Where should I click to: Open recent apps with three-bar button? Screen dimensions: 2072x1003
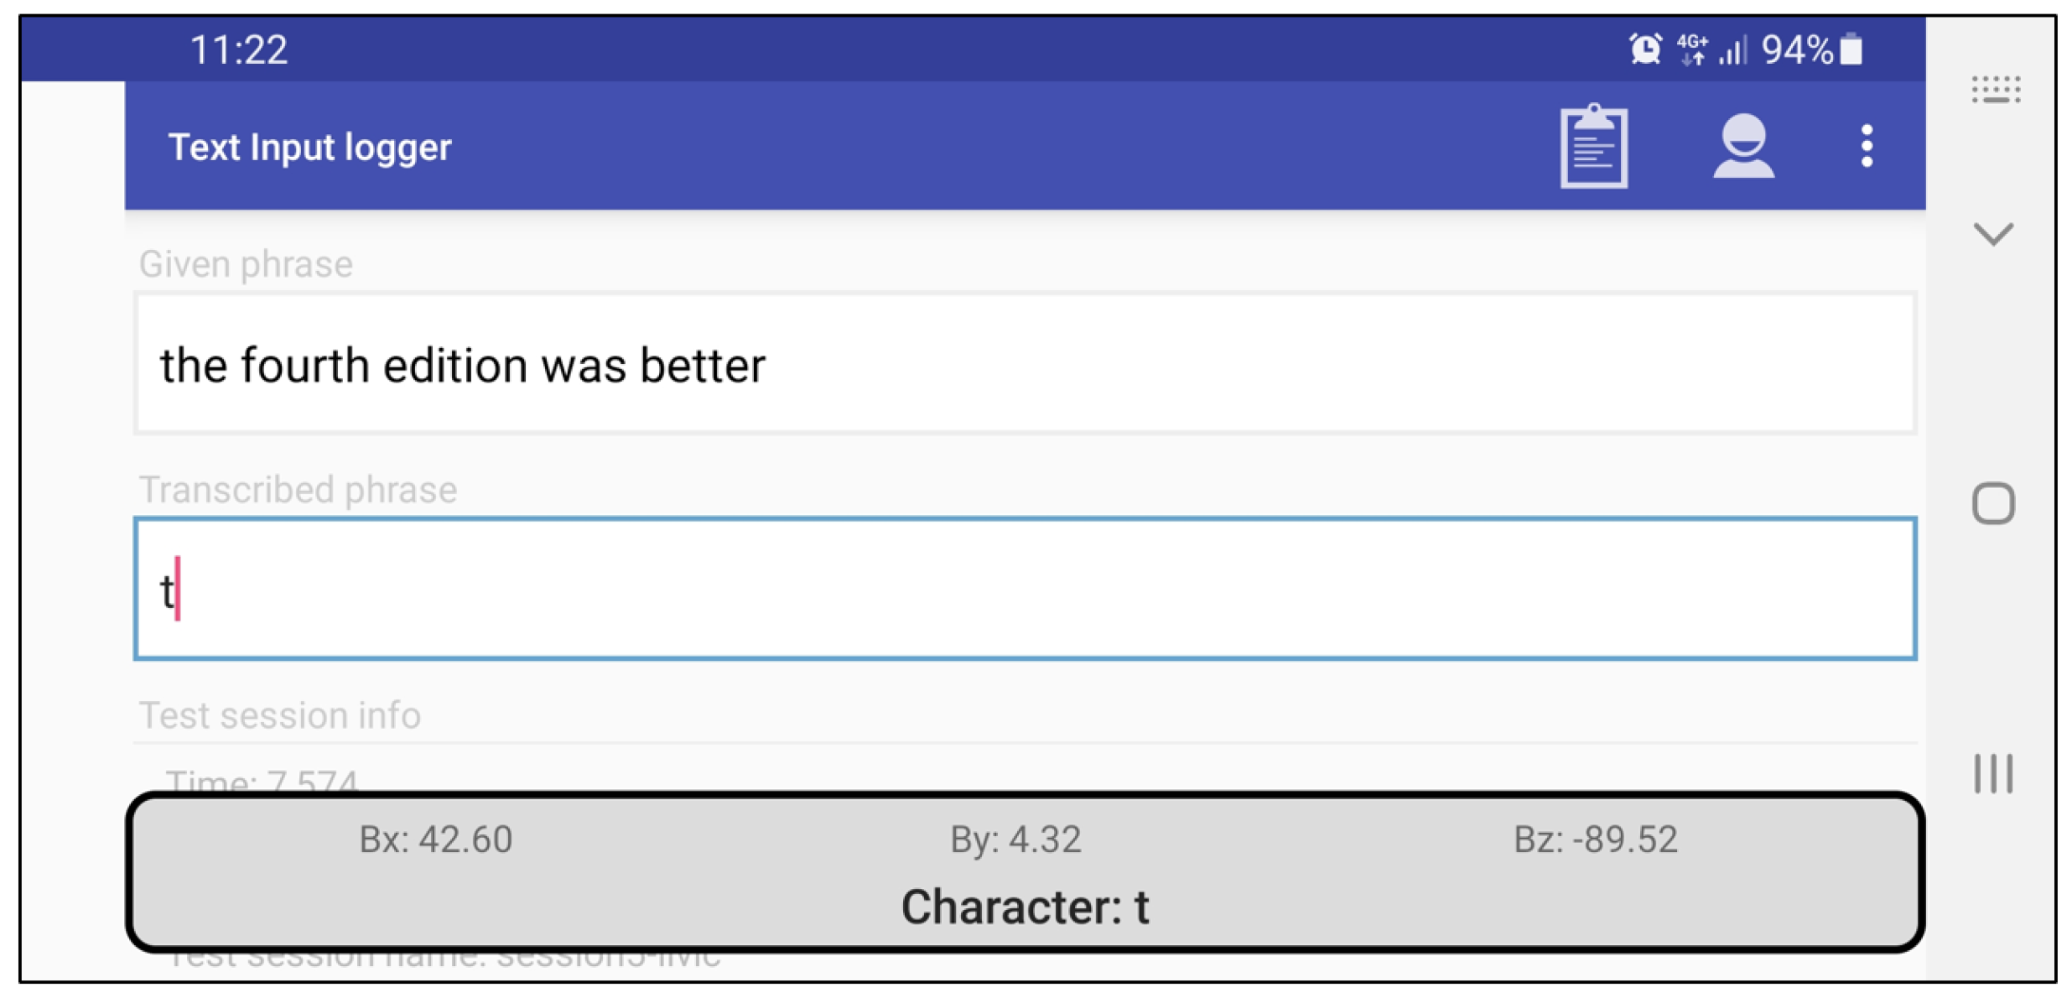pyautogui.click(x=1993, y=772)
